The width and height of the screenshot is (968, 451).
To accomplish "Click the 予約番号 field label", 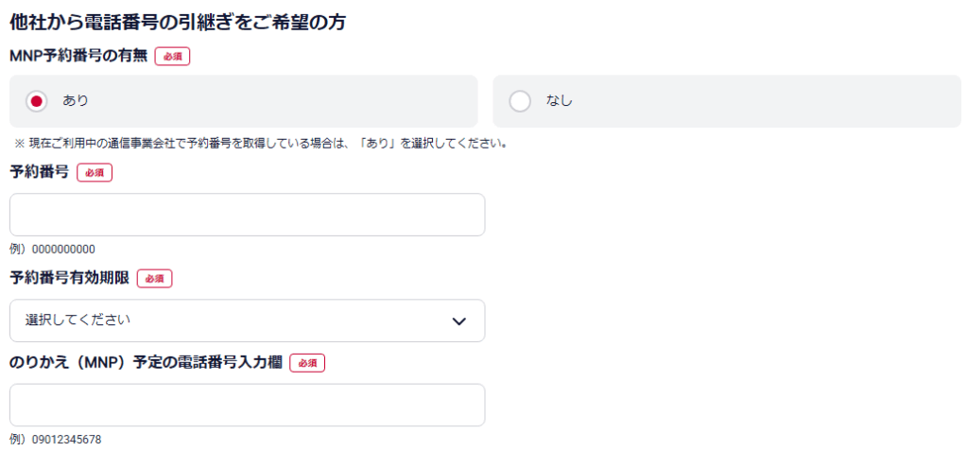I will (39, 173).
